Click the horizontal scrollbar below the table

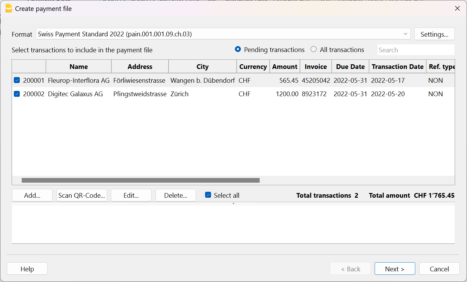140,180
